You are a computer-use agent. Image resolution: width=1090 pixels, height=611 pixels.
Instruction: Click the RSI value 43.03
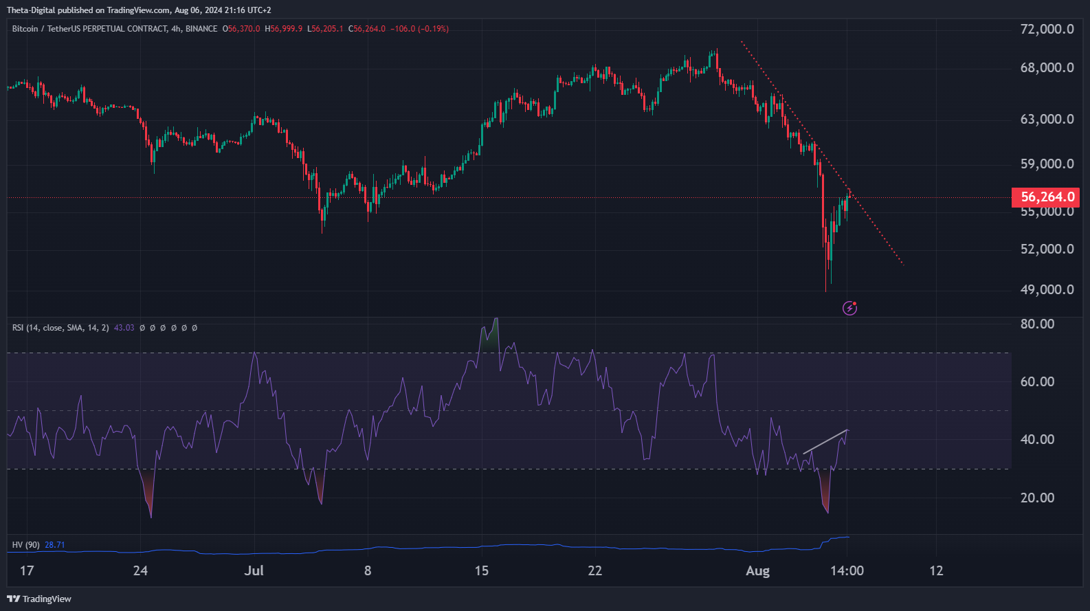124,328
